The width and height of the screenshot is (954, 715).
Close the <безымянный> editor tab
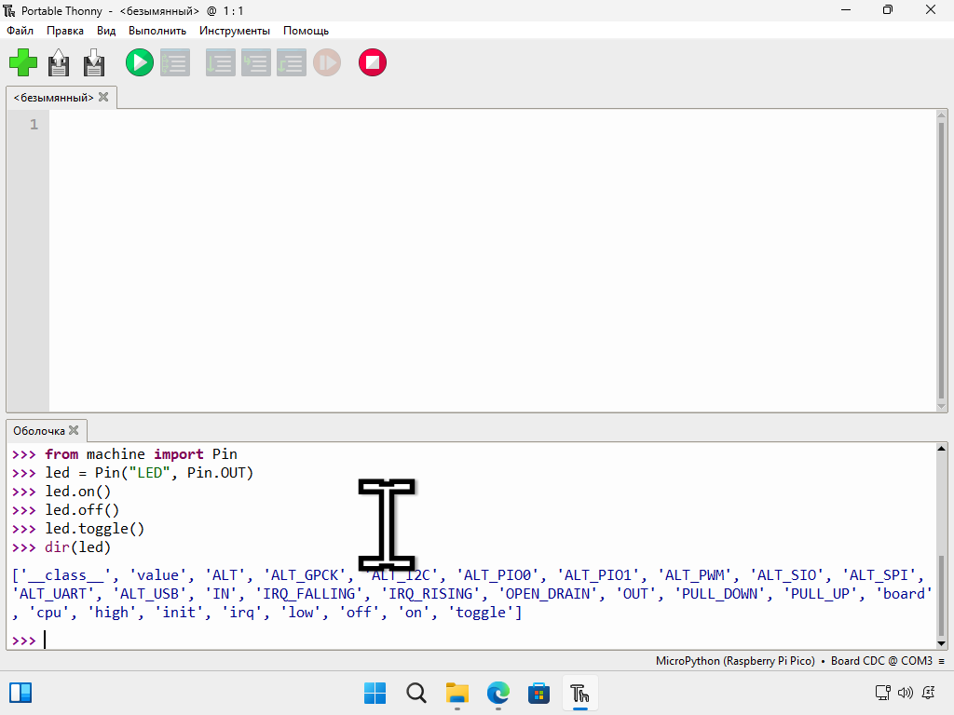point(103,97)
